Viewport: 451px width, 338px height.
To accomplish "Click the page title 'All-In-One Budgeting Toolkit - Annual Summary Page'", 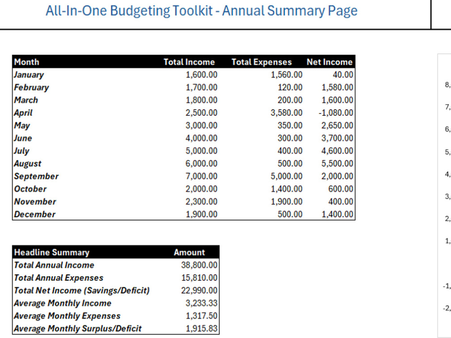I will pyautogui.click(x=201, y=11).
